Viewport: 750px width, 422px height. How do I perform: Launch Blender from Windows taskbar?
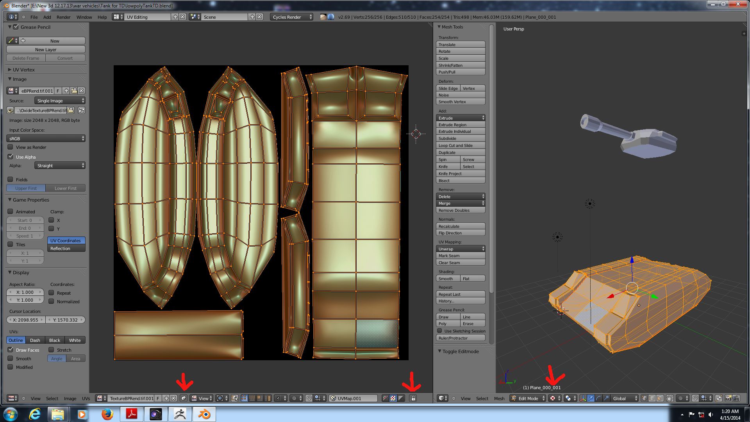coord(204,414)
